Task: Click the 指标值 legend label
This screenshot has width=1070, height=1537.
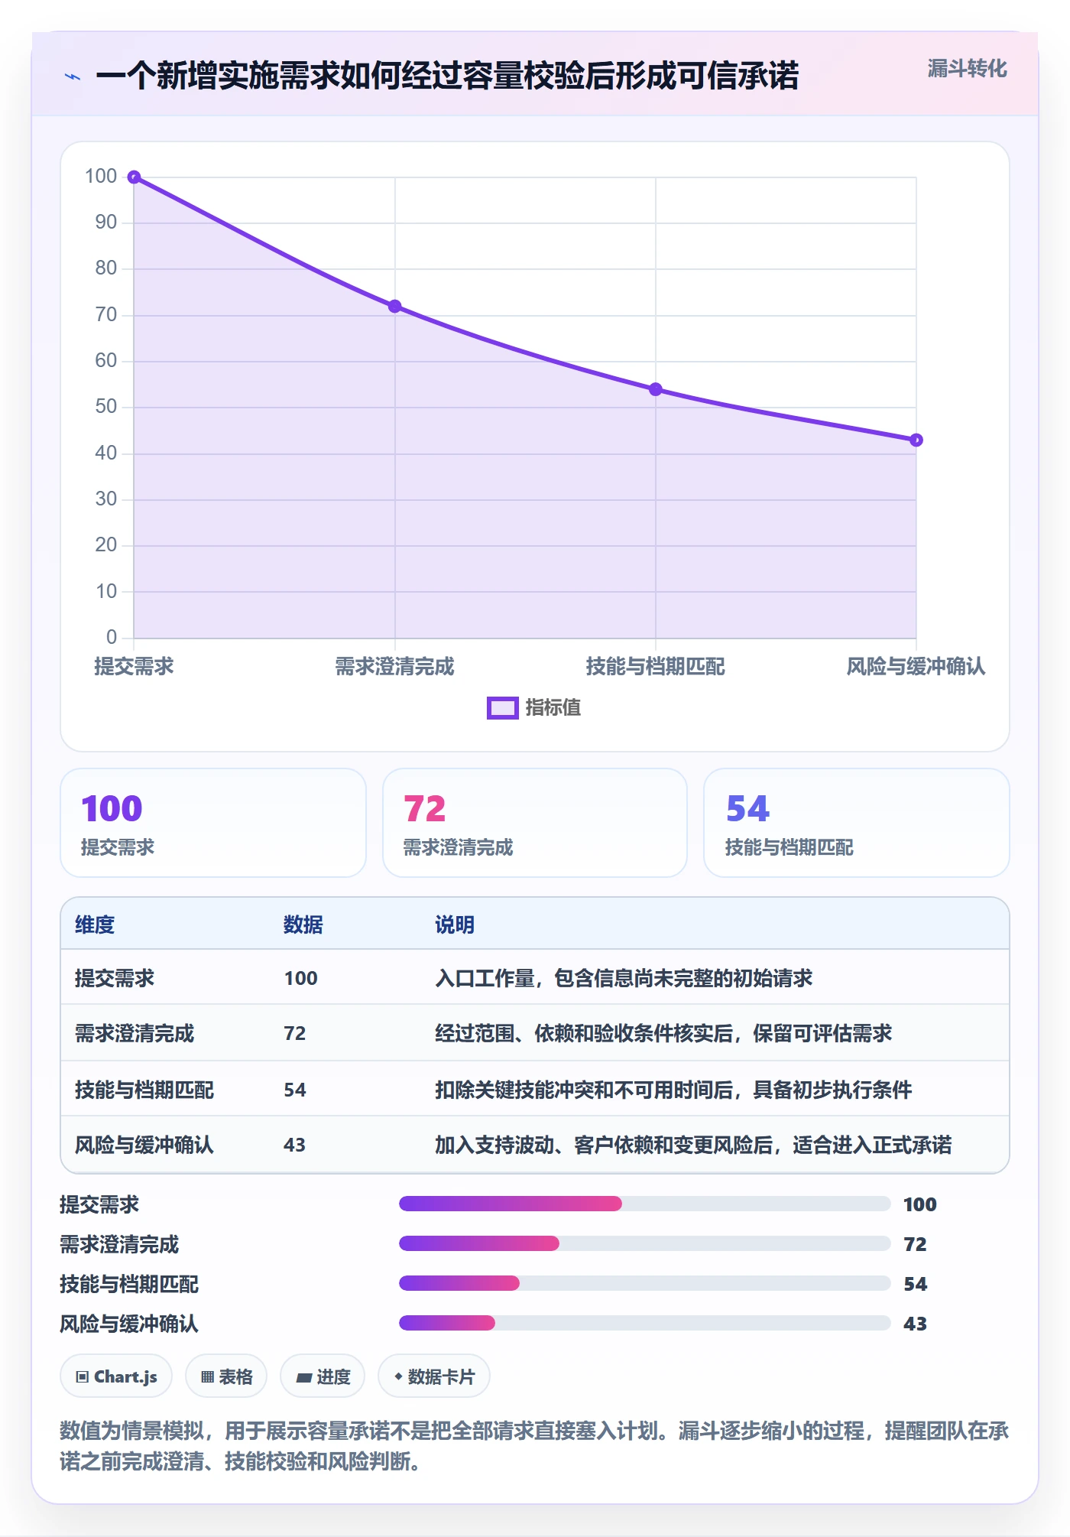Action: coord(553,708)
